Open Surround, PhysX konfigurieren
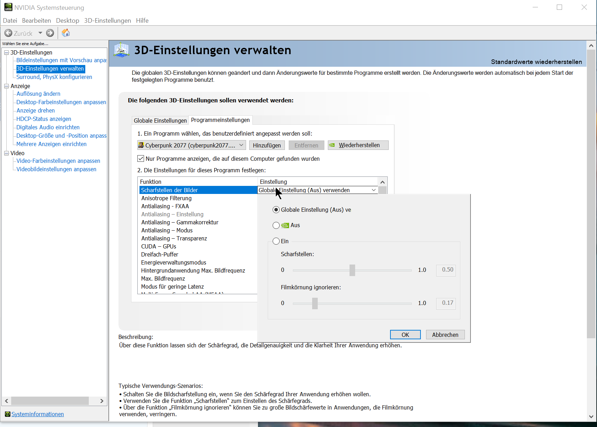Screen dimensions: 597x427 tap(54, 77)
